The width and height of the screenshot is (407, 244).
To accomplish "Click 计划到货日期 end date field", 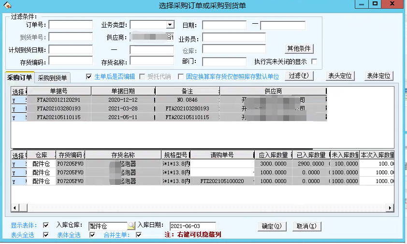I will (152, 50).
